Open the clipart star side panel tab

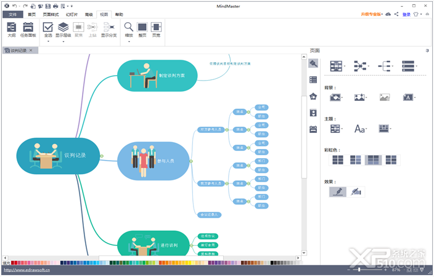tap(313, 113)
